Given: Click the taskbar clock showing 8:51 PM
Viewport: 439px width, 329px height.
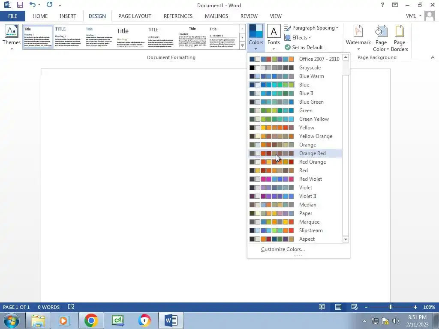Looking at the screenshot, I should point(417,320).
